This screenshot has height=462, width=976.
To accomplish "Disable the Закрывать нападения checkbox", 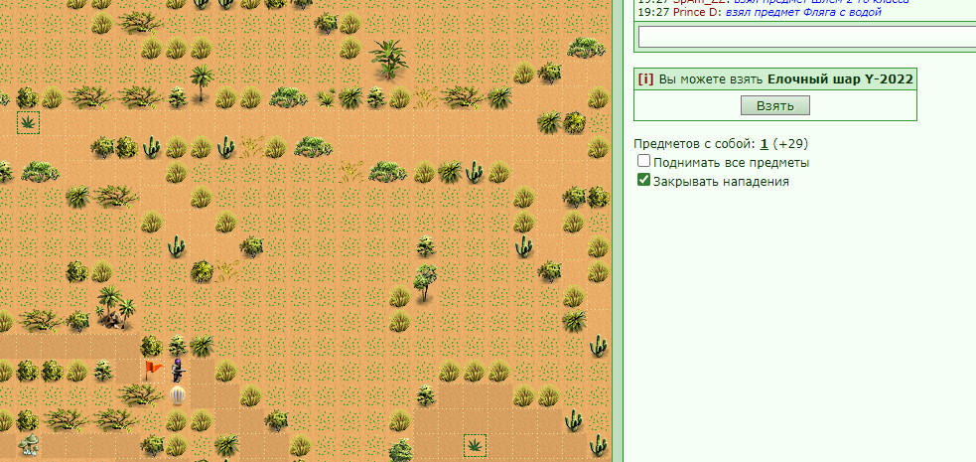I will click(644, 181).
